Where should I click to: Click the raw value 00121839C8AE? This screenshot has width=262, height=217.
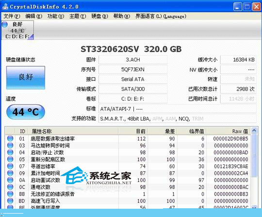coord(231,166)
